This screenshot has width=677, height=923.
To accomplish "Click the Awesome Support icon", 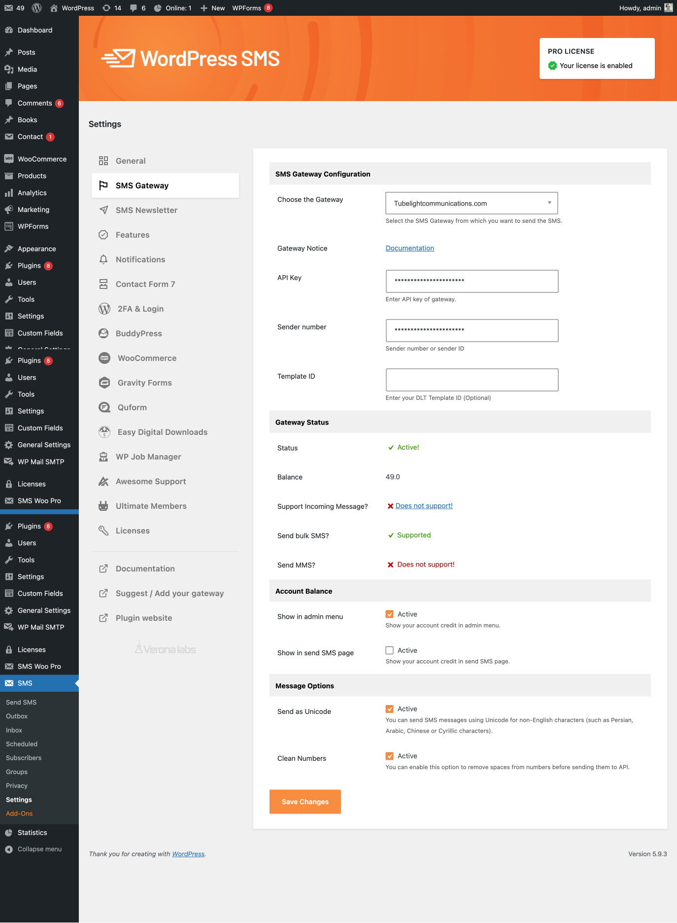I will click(103, 481).
